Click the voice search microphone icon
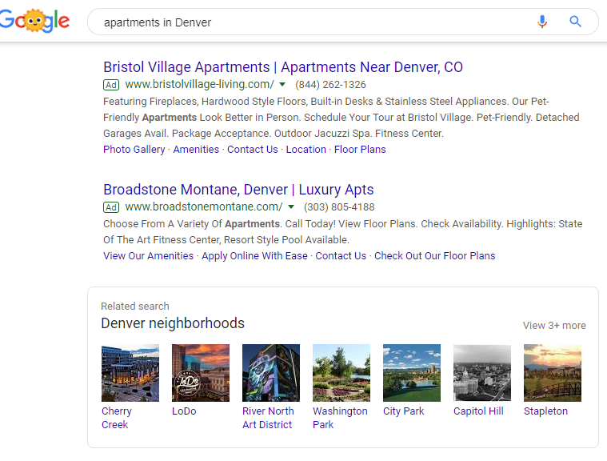 (542, 22)
